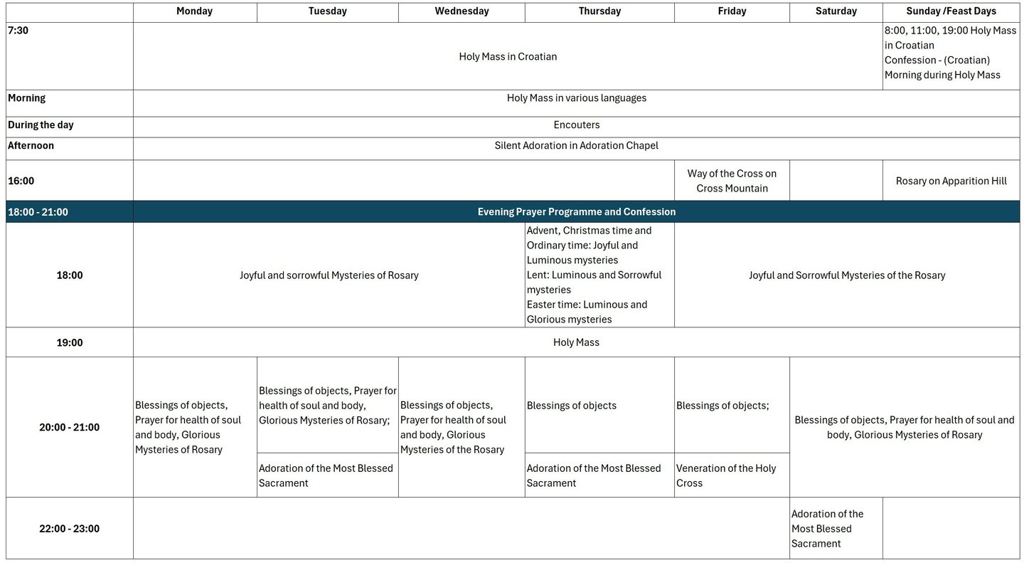
Task: Select Saturday's 22:00 'Adoration of the Most Blessed Sacrament'
Action: point(836,528)
